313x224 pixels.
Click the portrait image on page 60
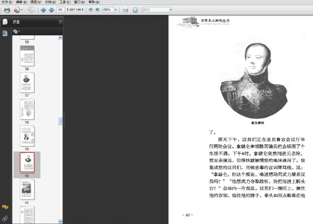coord(254,81)
